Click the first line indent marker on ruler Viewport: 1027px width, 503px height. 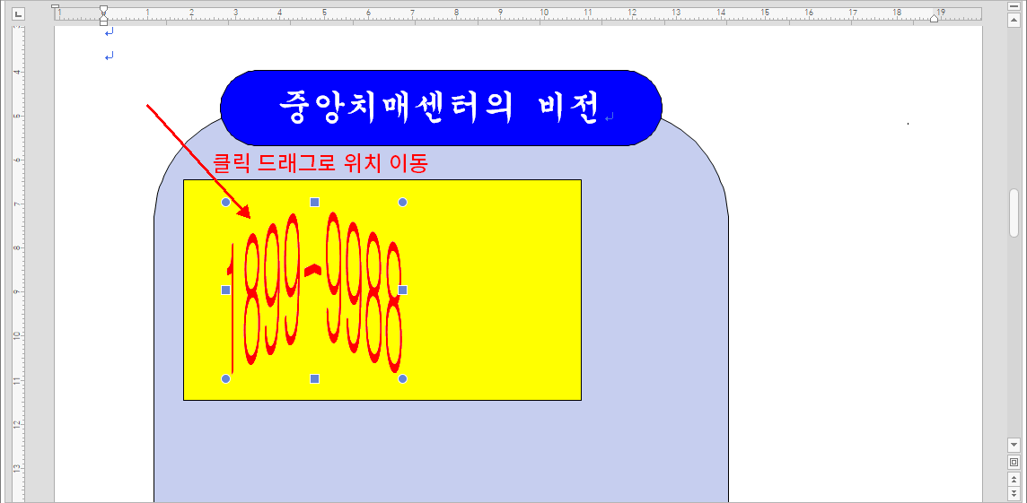[x=103, y=9]
